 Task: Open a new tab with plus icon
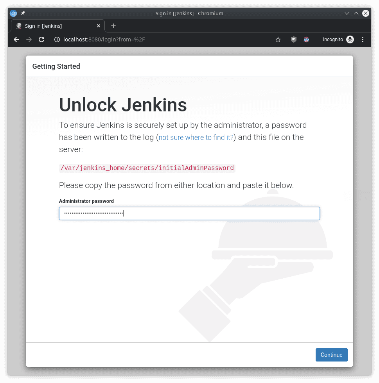click(113, 26)
